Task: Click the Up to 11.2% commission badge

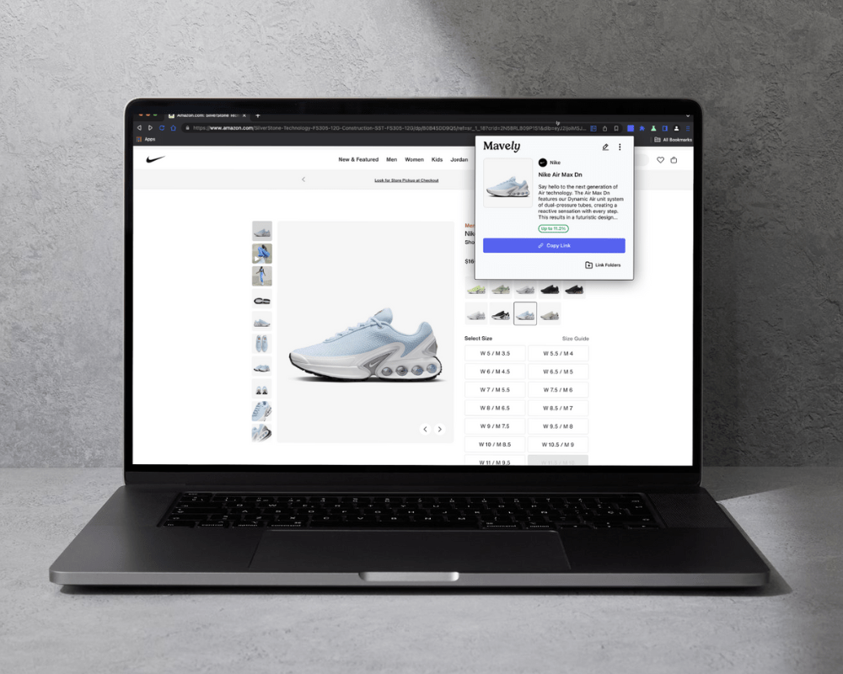Action: 553,228
